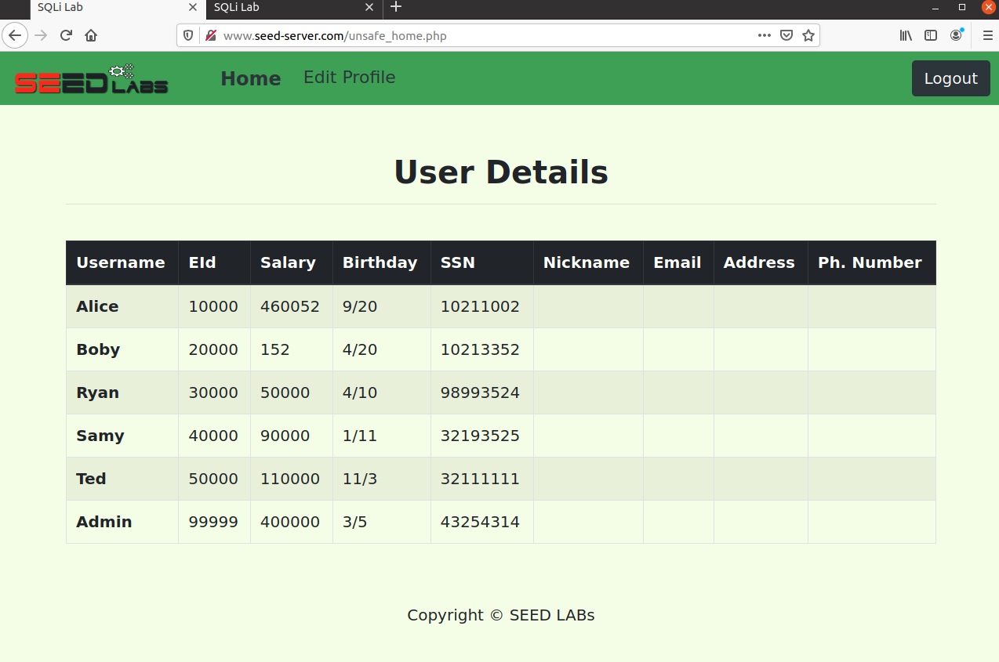999x662 pixels.
Task: Click the Copyright SEED LABs footer text
Action: click(501, 615)
